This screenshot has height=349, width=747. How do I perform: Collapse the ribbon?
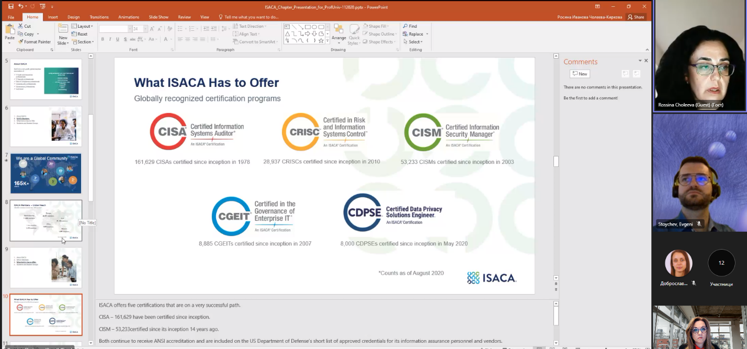(x=646, y=50)
